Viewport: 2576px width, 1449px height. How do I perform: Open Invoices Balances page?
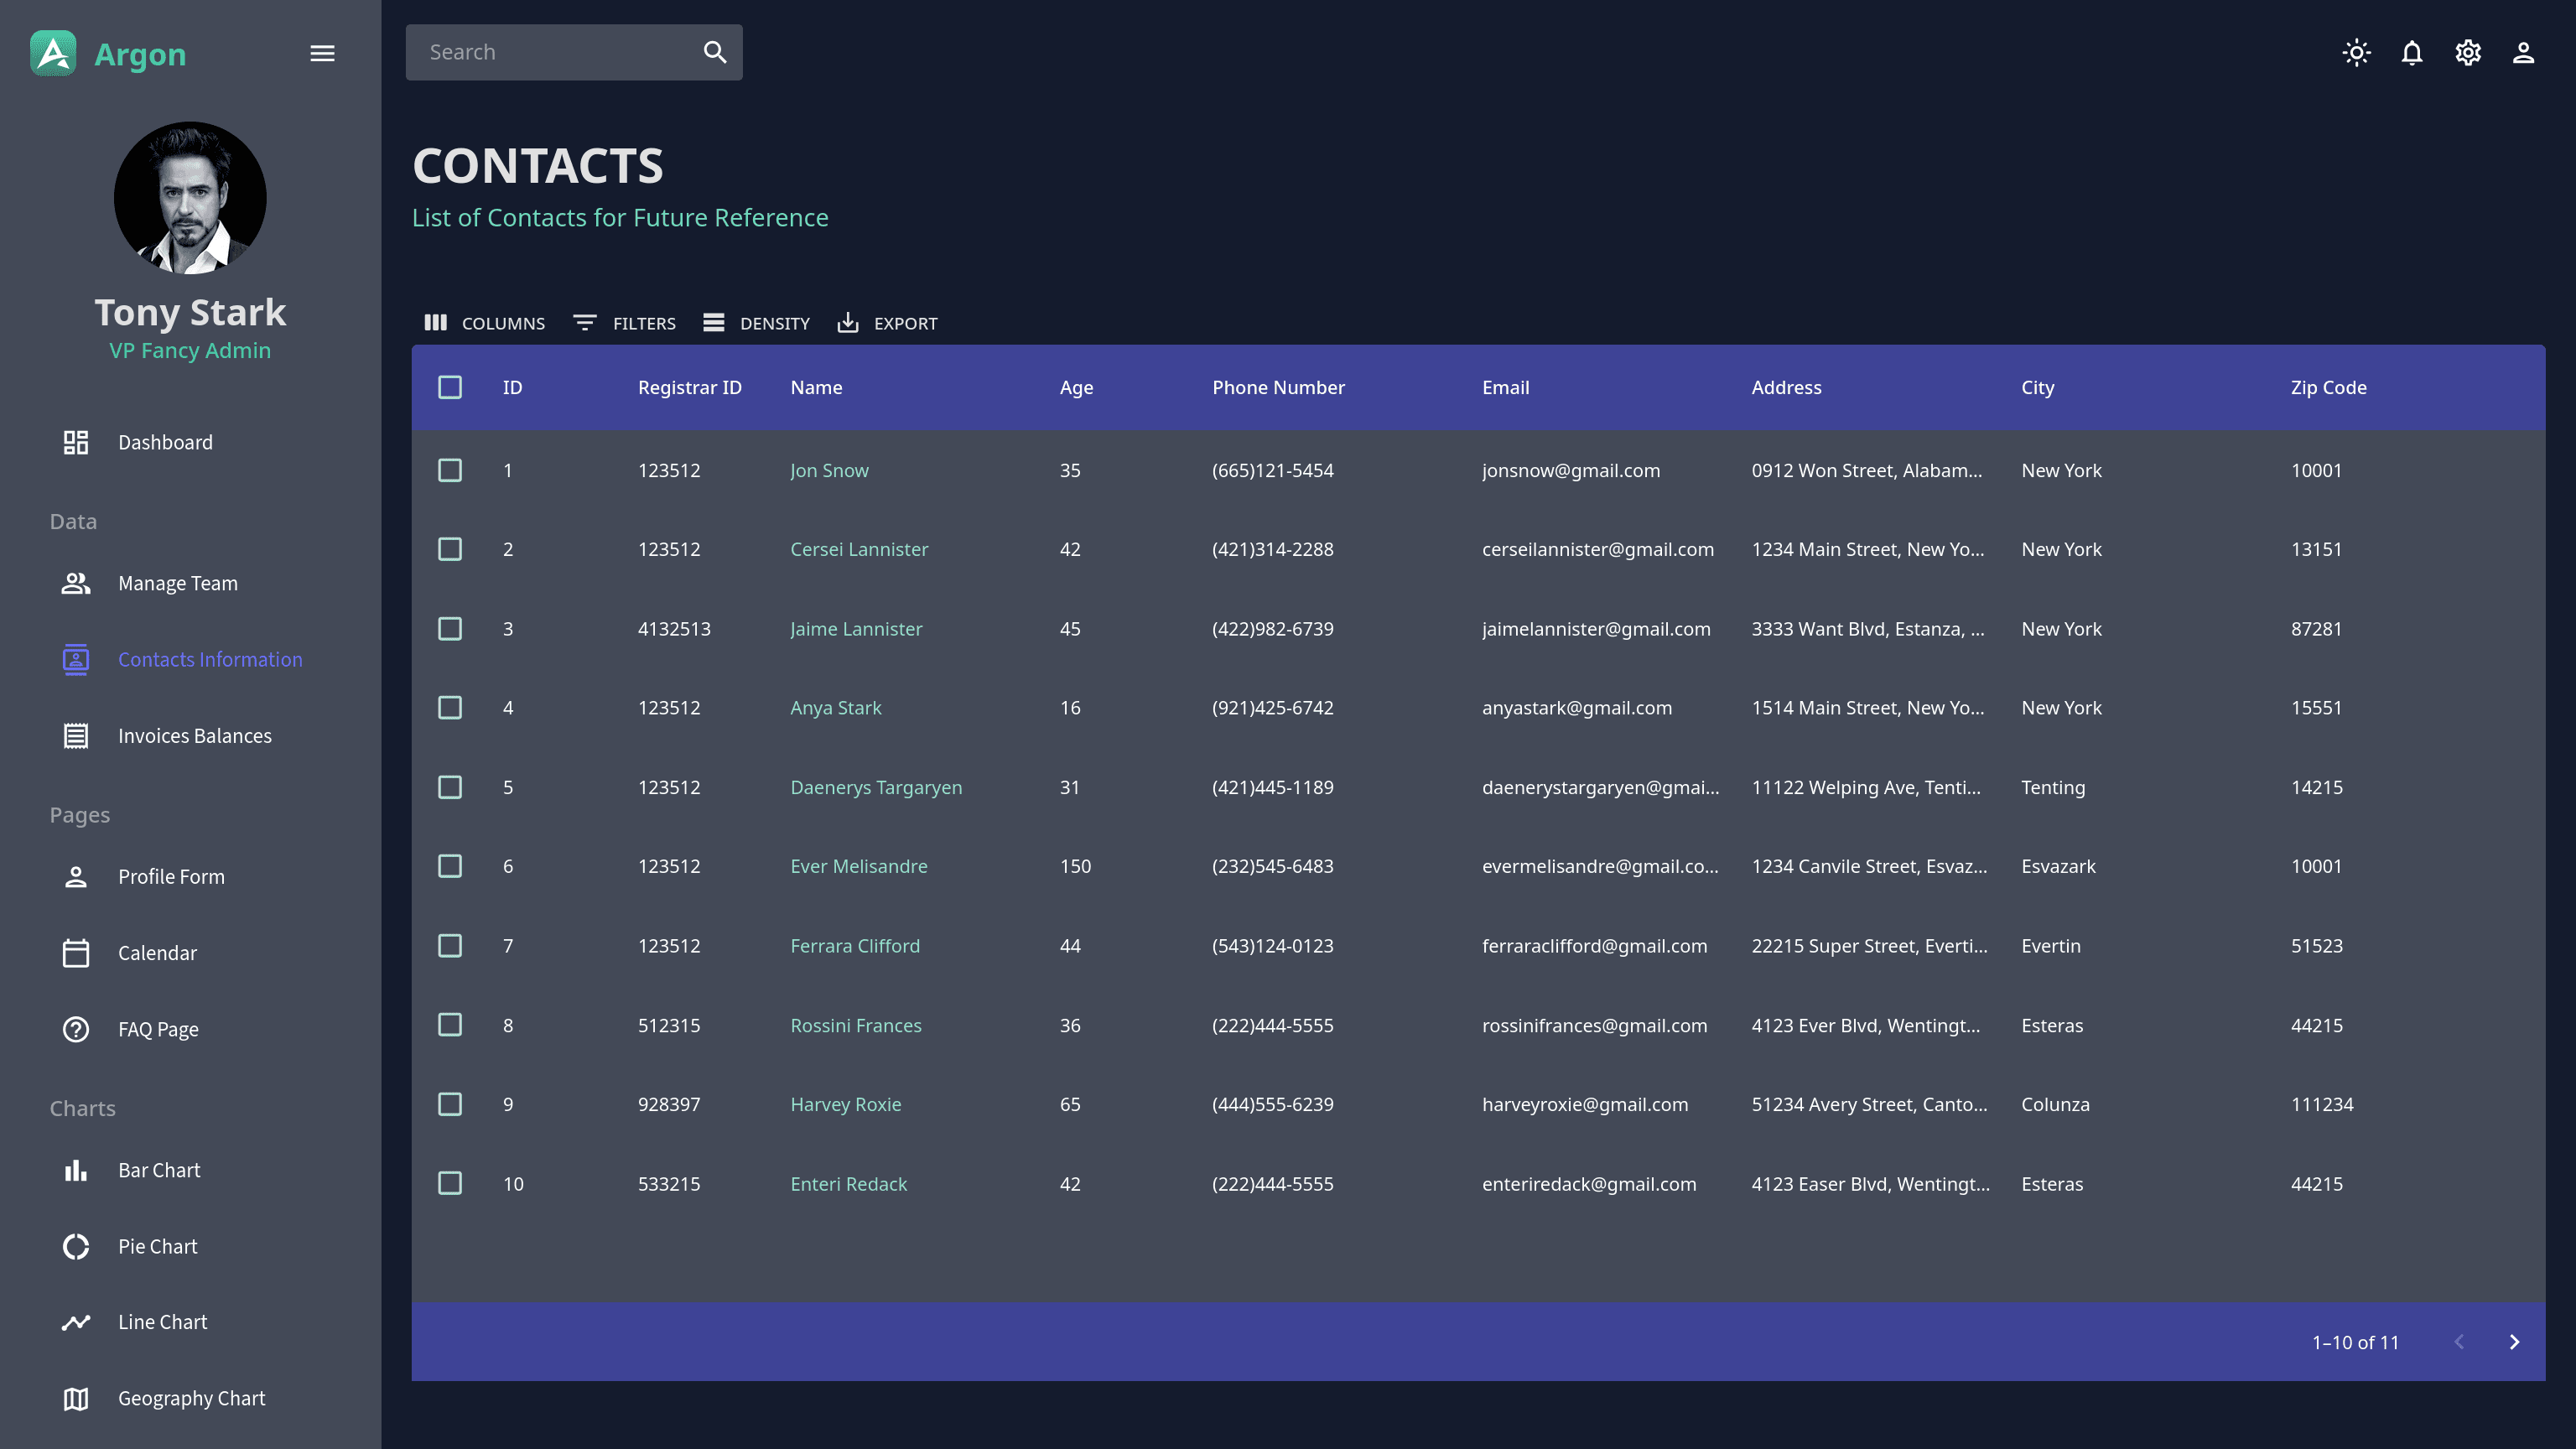tap(195, 736)
